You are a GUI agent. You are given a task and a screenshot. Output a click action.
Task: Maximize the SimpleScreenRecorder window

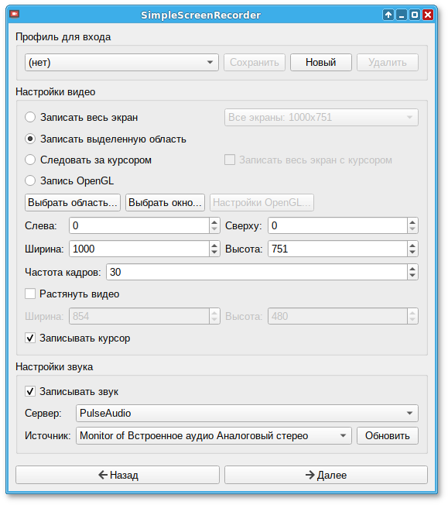pos(415,15)
